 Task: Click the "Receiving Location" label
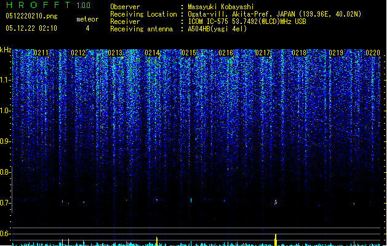[x=143, y=14]
